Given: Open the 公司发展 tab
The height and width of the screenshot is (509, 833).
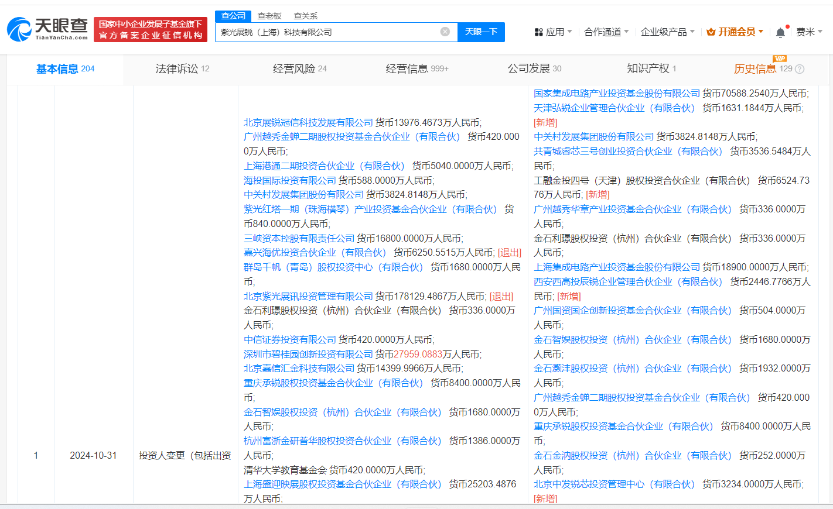Looking at the screenshot, I should [x=534, y=69].
